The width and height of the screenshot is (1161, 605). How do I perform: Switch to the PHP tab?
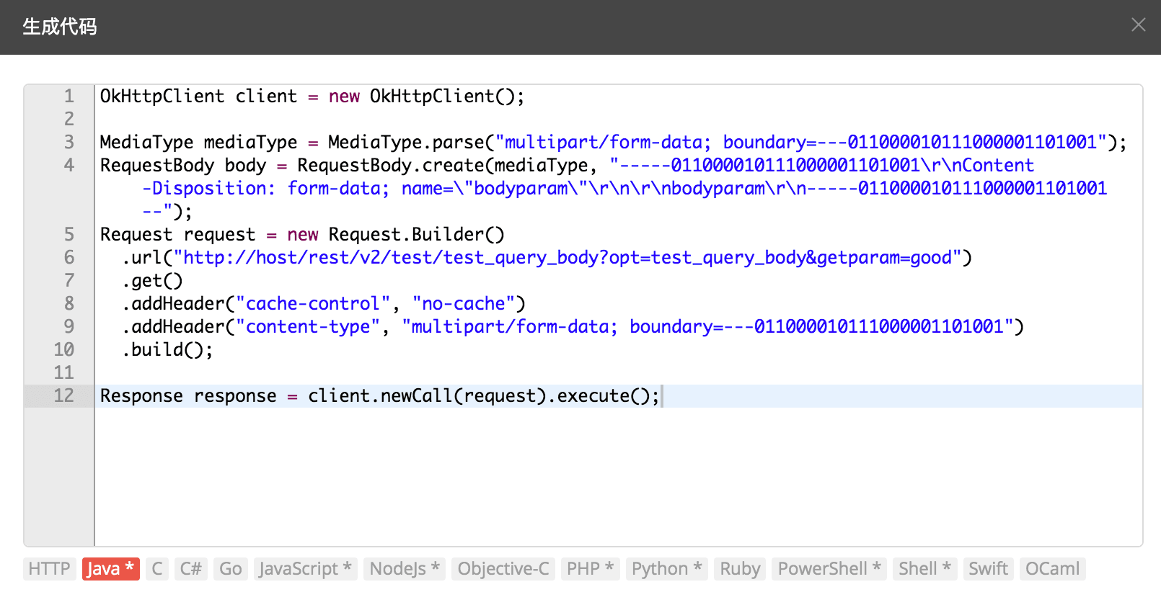pyautogui.click(x=590, y=569)
